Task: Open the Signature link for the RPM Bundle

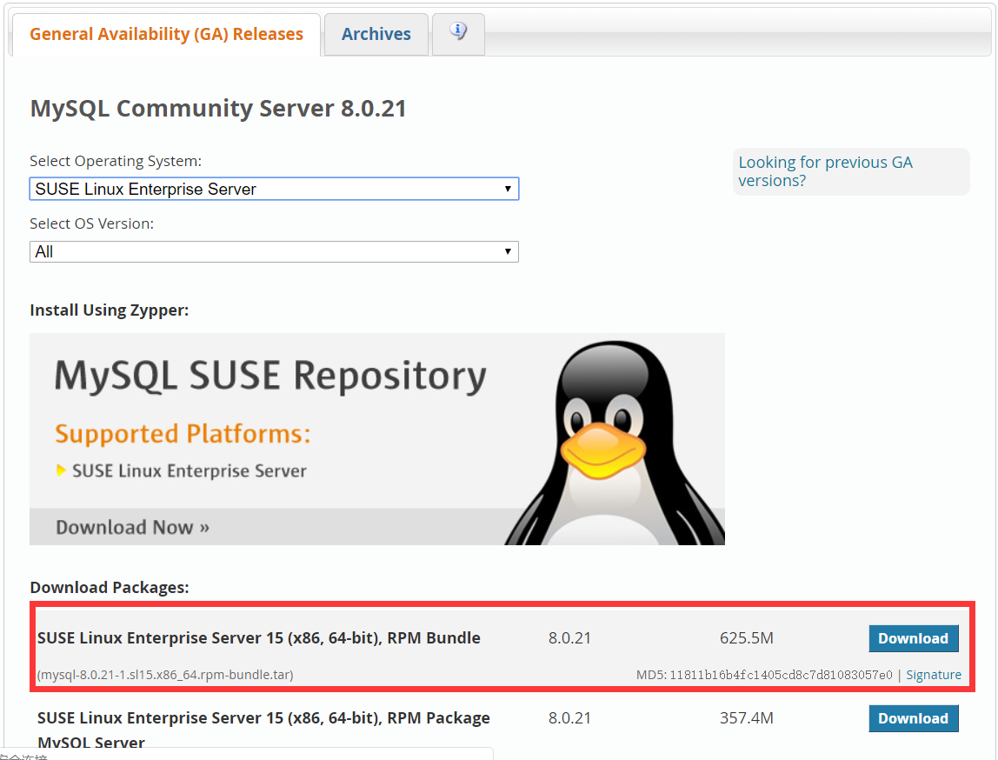Action: coord(934,675)
